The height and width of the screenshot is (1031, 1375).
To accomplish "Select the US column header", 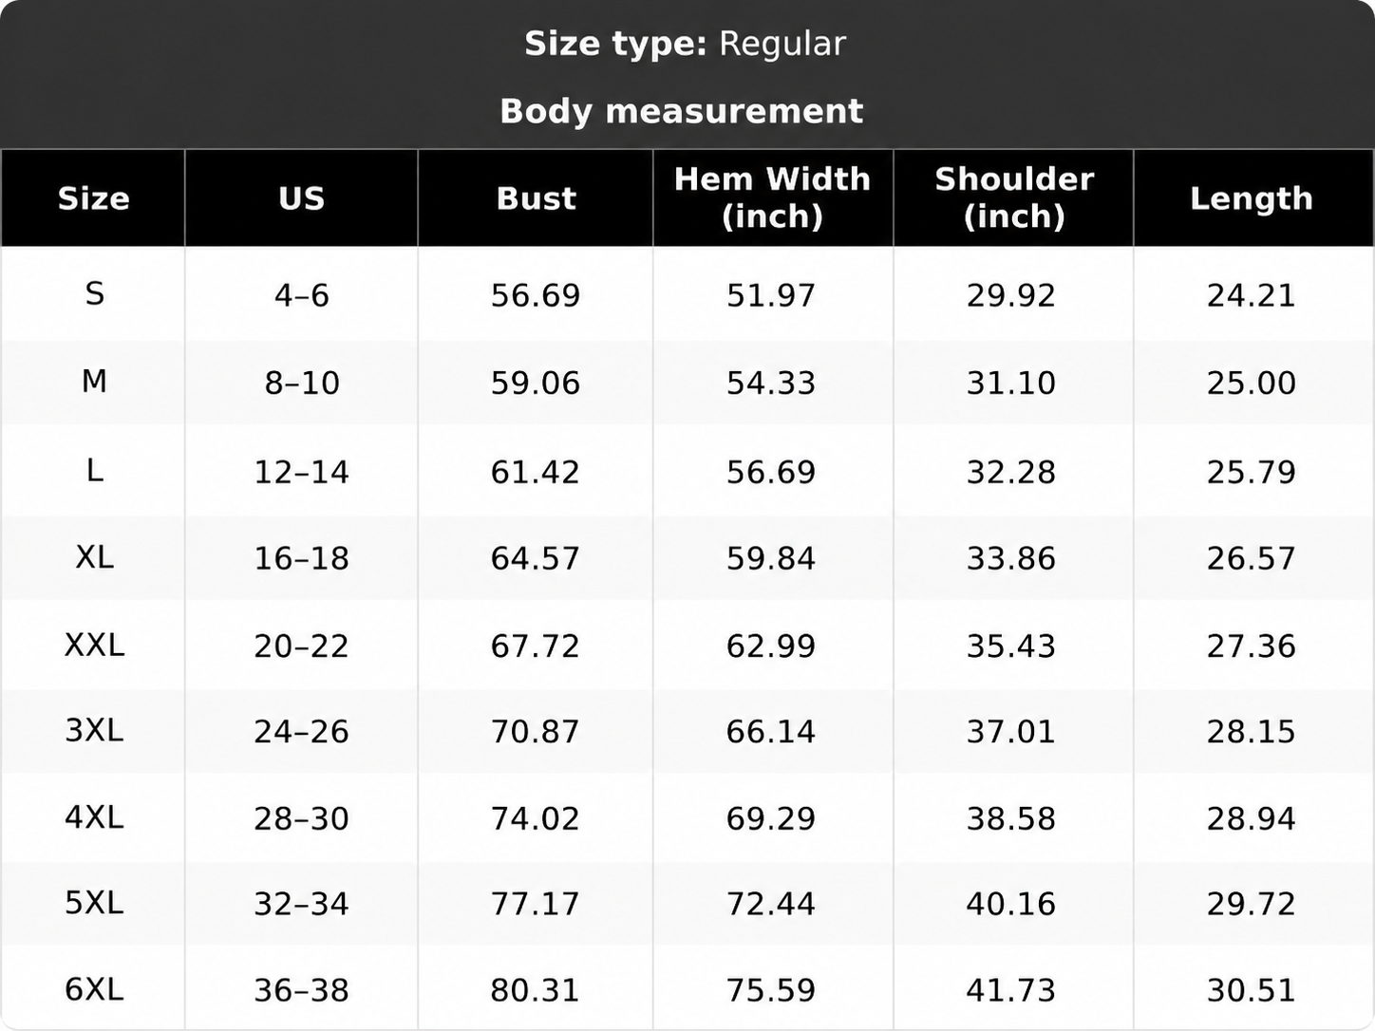I will click(301, 198).
